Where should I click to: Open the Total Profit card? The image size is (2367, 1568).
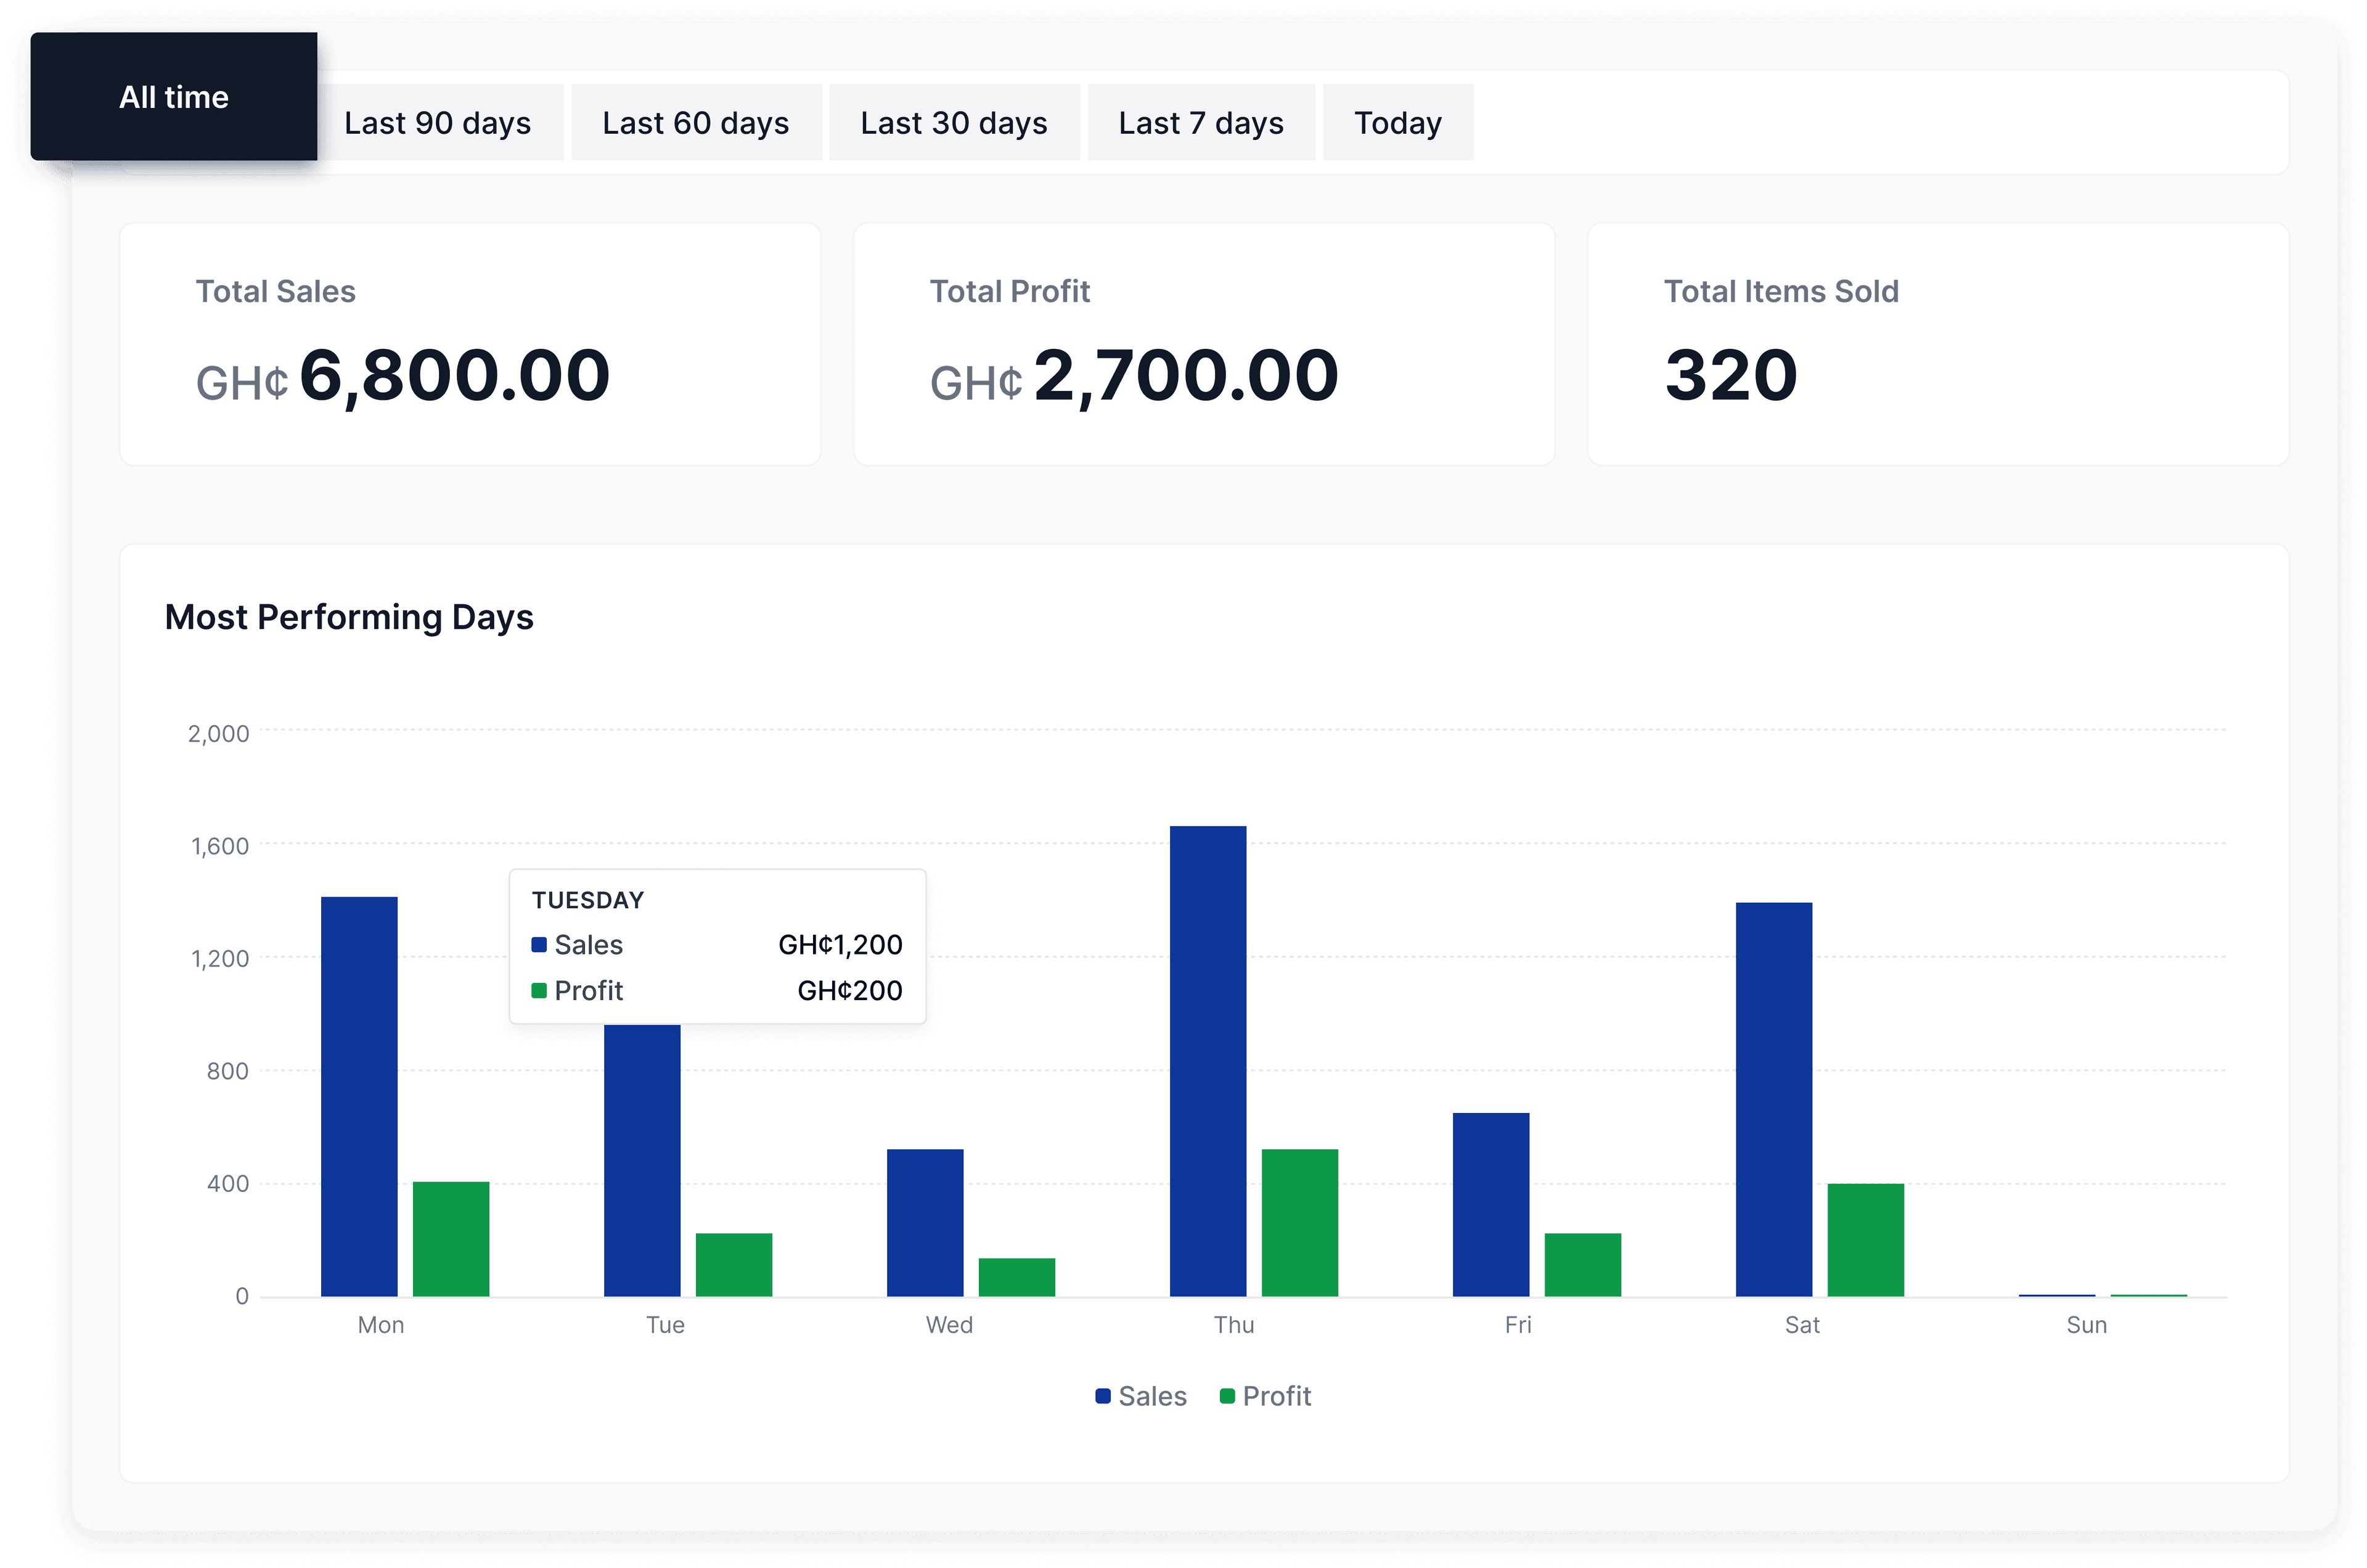point(1203,344)
